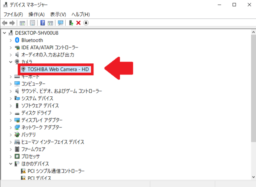This screenshot has height=187, width=256.
Task: Click the red X uninstall device icon
Action: click(x=79, y=23)
